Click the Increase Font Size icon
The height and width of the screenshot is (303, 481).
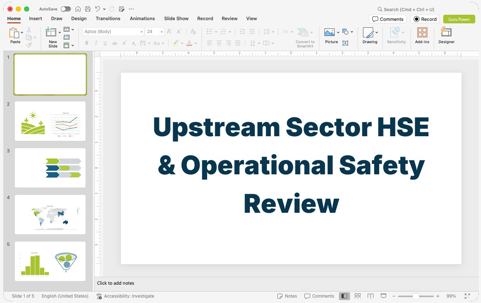169,32
